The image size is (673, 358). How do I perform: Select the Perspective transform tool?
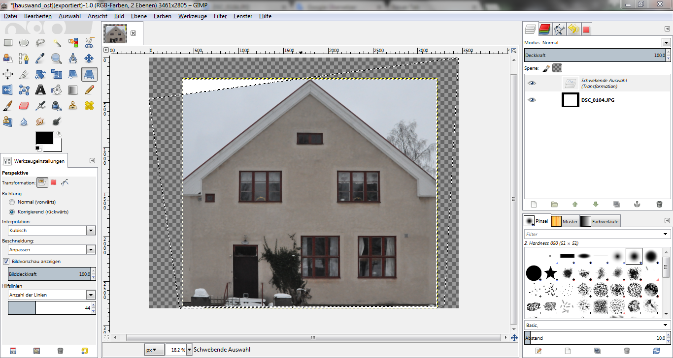89,74
